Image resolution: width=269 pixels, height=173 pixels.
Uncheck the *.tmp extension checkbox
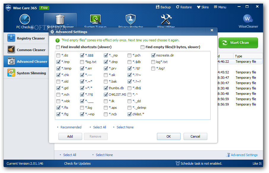tap(58, 62)
